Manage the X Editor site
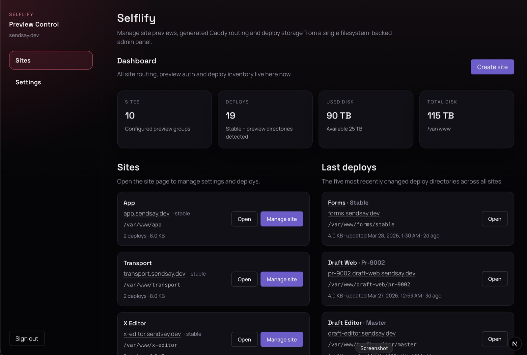Viewport: 527px width, 355px height. click(x=281, y=339)
